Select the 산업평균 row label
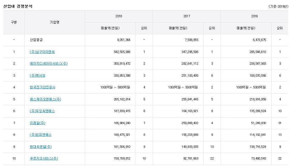 (x=36, y=40)
